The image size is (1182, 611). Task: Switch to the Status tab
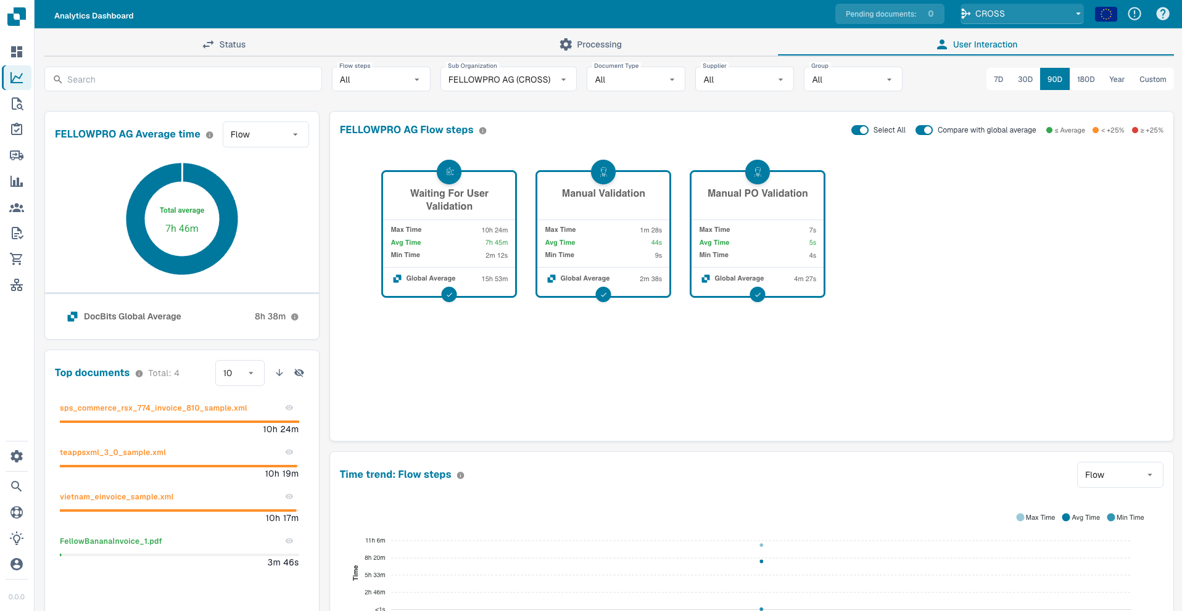[224, 44]
